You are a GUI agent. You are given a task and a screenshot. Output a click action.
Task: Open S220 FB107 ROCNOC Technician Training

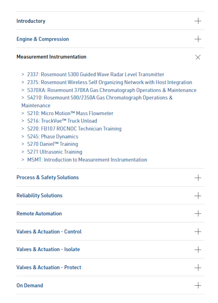point(74,129)
